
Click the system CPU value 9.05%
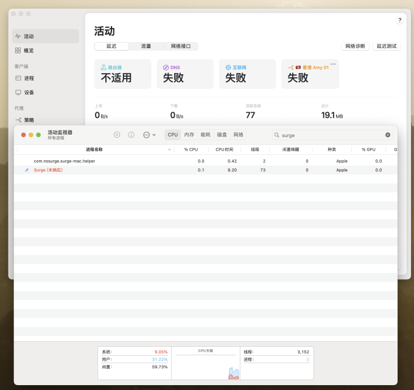(161, 352)
